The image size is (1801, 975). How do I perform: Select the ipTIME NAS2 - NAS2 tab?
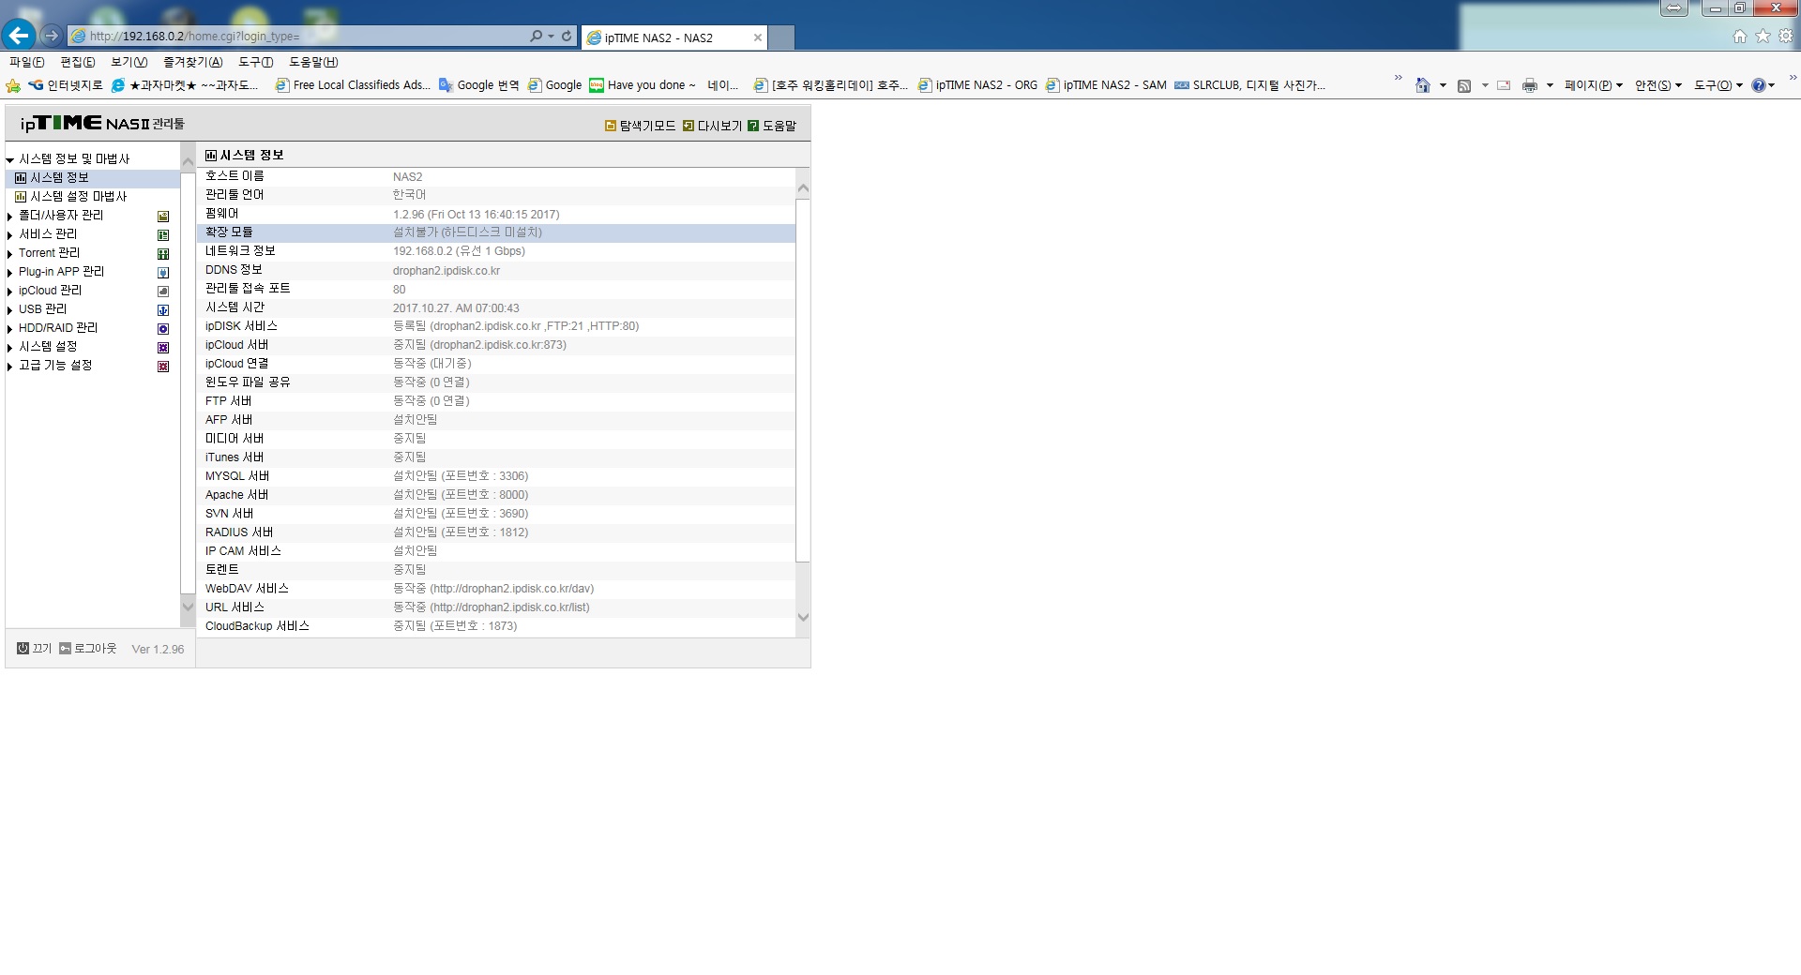(x=673, y=37)
